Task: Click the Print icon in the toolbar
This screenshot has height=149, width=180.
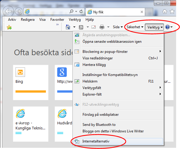Action: click(102, 27)
